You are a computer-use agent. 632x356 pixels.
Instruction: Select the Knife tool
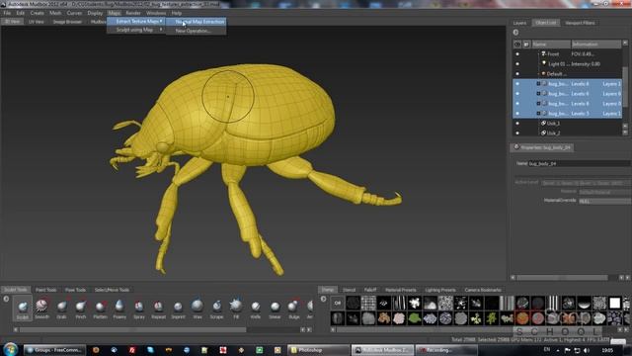[256, 309]
